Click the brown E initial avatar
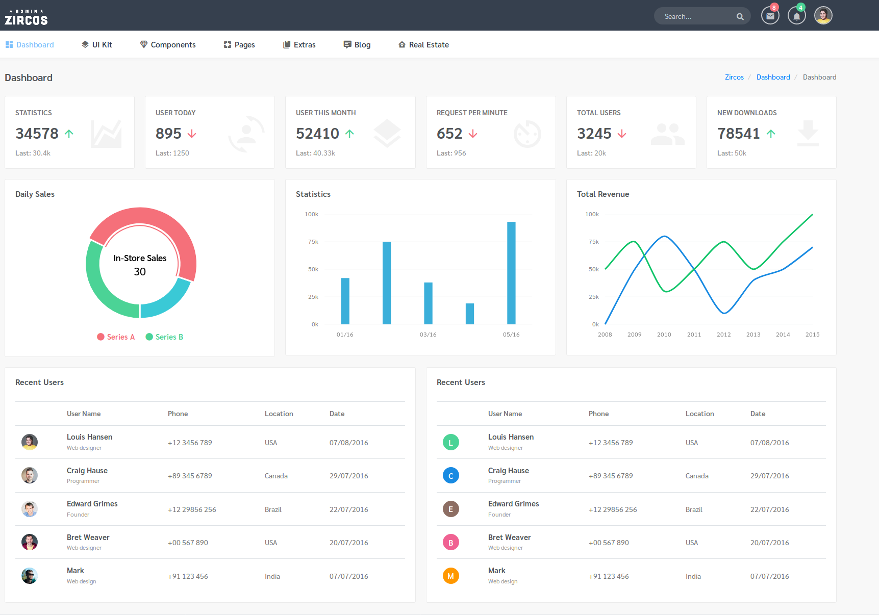Viewport: 879px width, 615px height. (x=451, y=509)
